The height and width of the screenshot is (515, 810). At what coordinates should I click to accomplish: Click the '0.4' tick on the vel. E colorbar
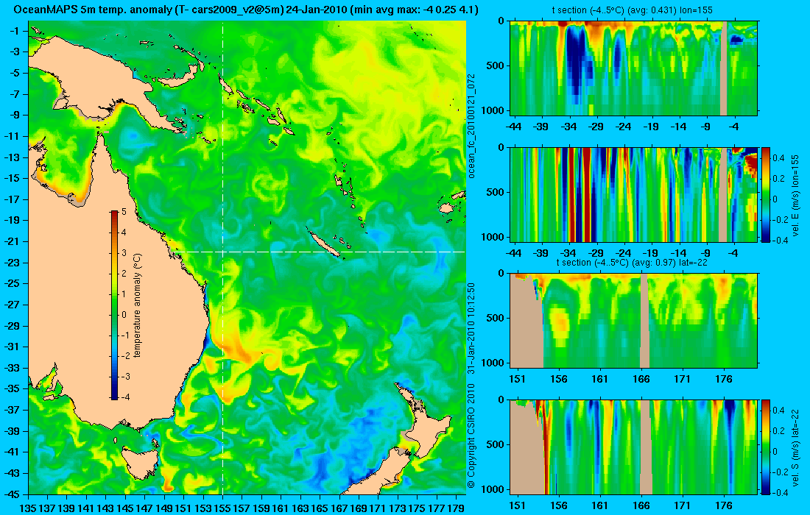(x=778, y=157)
